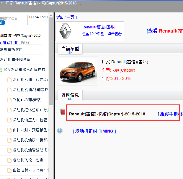Open 曲轴油封,变速箱侧 entry
Viewport: 183px width, 179px height.
[x=31, y=130]
